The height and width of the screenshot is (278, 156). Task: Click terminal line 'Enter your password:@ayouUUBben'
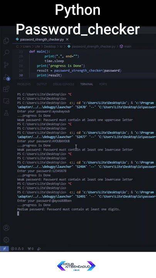(44, 201)
